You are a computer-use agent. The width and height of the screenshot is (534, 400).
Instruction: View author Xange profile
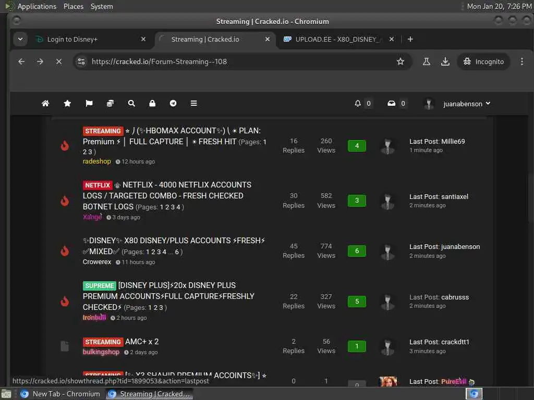[x=92, y=217]
